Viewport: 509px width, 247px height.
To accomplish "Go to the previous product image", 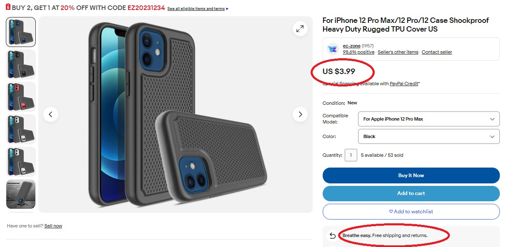I will coord(51,114).
